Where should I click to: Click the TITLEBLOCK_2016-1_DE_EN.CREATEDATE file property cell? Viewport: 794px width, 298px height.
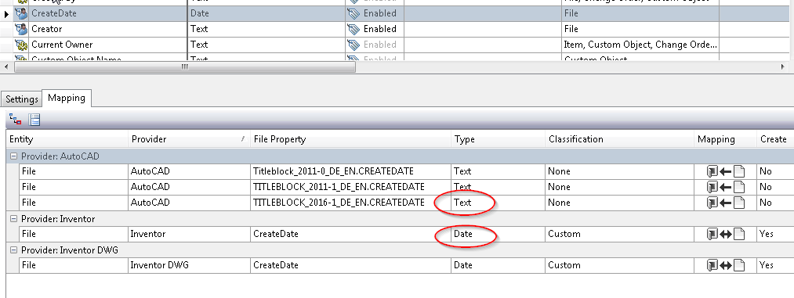[x=350, y=203]
